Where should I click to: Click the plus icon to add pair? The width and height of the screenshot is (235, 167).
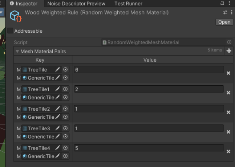point(229,51)
